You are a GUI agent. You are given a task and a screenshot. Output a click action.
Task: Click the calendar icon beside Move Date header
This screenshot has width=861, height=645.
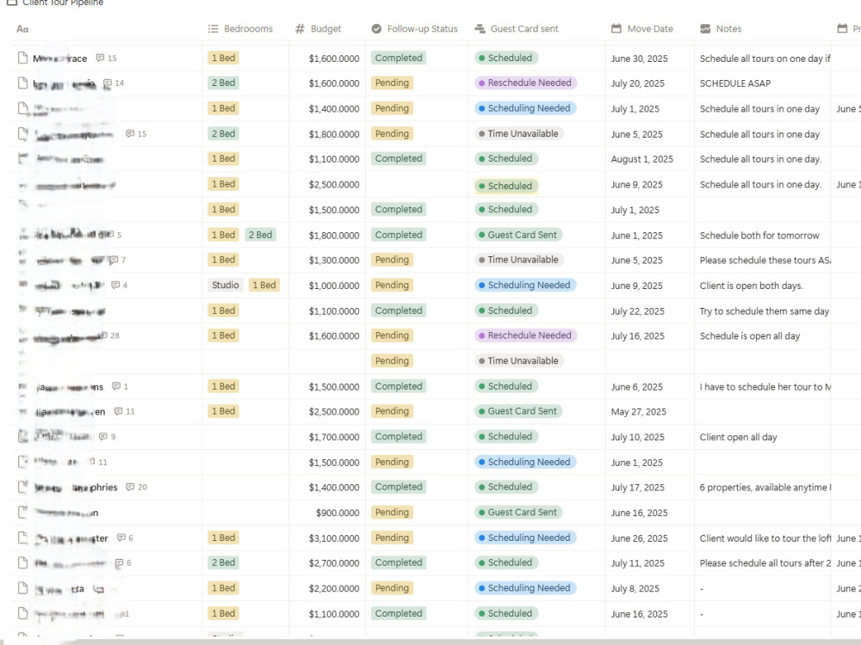(x=616, y=28)
